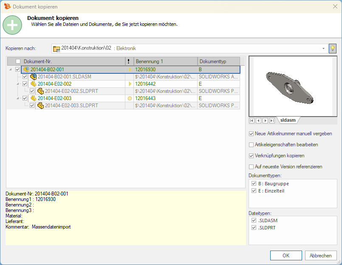Go to the next preview page
Viewport: 342px width, 265px height.
click(265, 121)
